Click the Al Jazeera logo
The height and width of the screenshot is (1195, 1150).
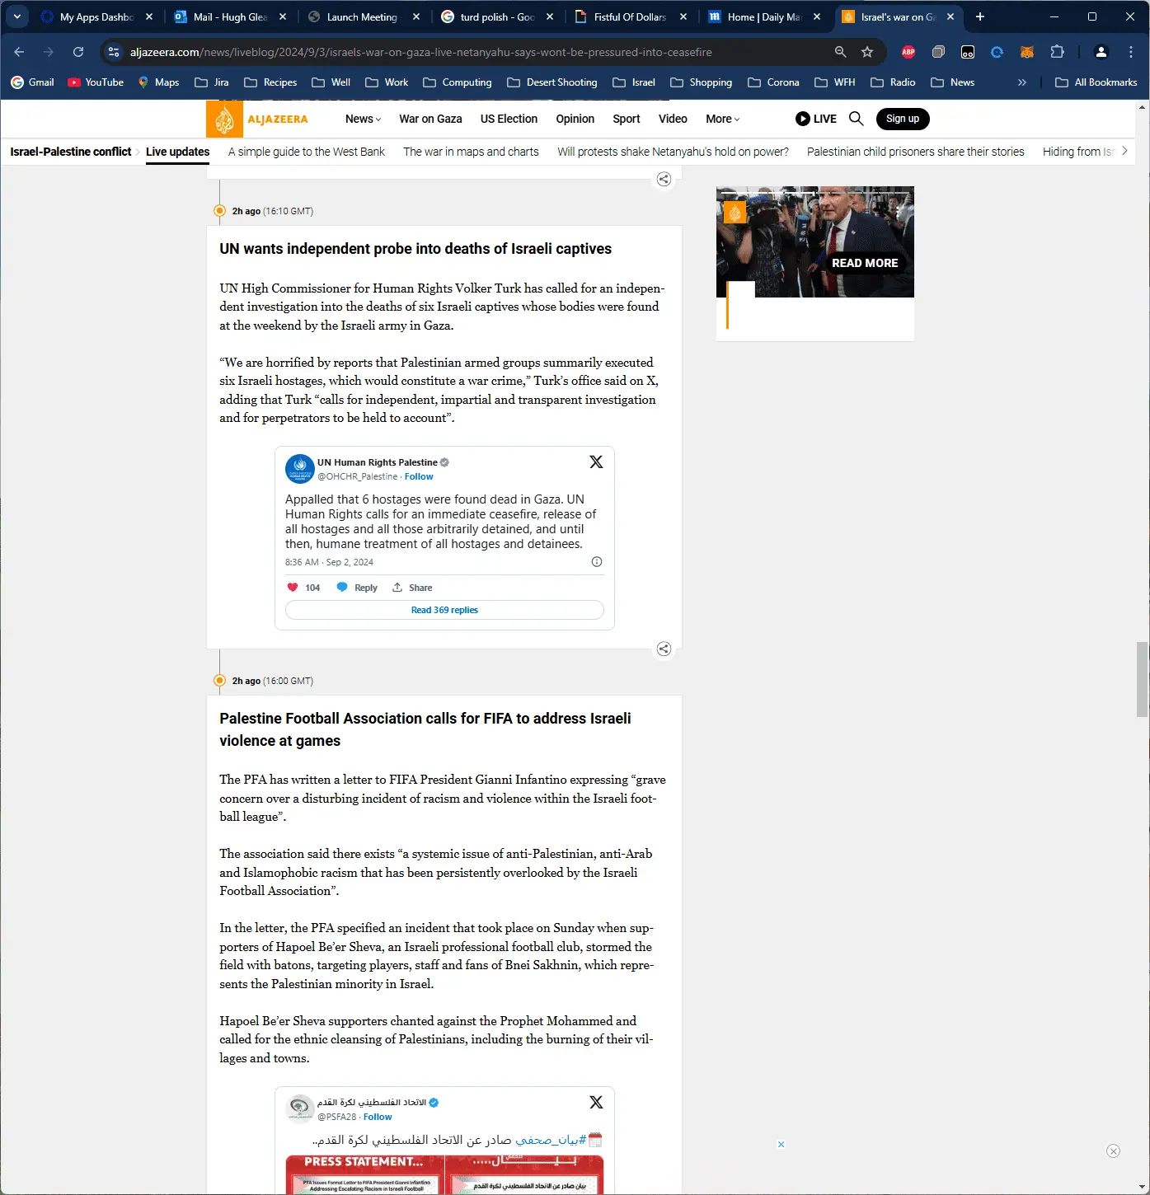click(x=257, y=119)
